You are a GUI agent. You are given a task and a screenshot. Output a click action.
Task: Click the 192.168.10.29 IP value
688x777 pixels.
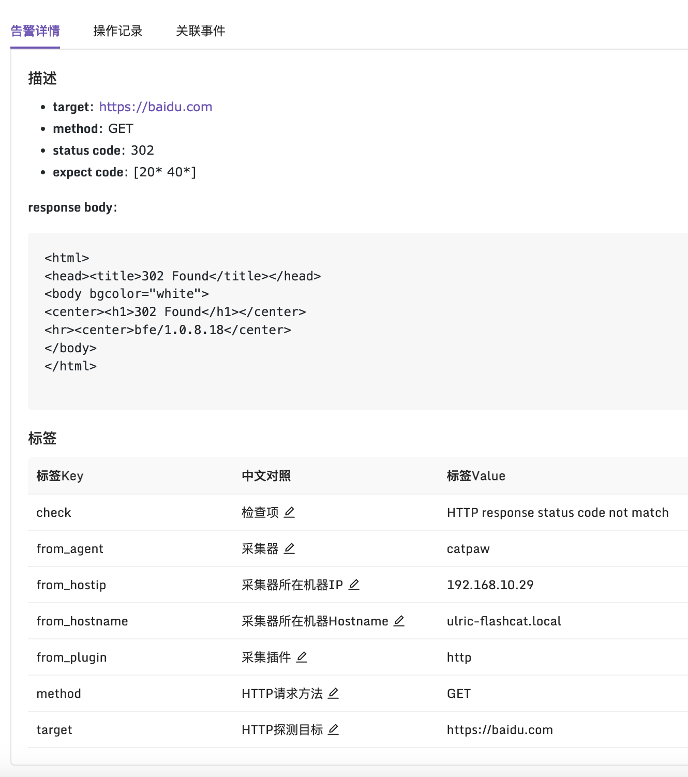tap(490, 585)
